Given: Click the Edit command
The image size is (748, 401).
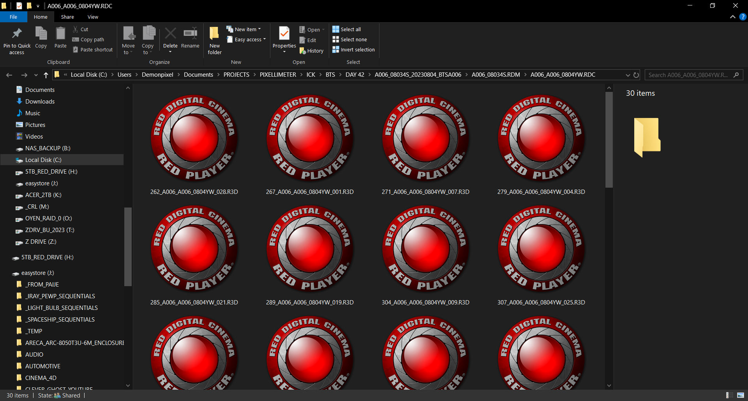Looking at the screenshot, I should (x=308, y=40).
